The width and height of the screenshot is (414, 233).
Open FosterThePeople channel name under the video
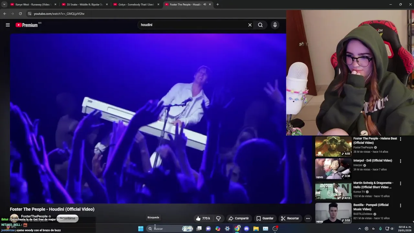34,216
